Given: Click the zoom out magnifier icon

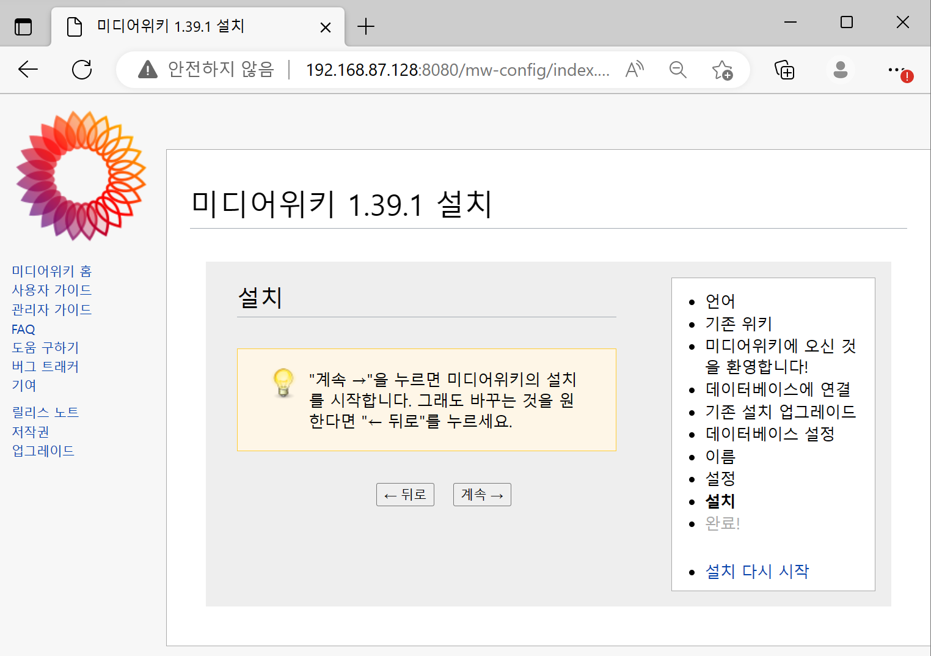Looking at the screenshot, I should tap(677, 70).
